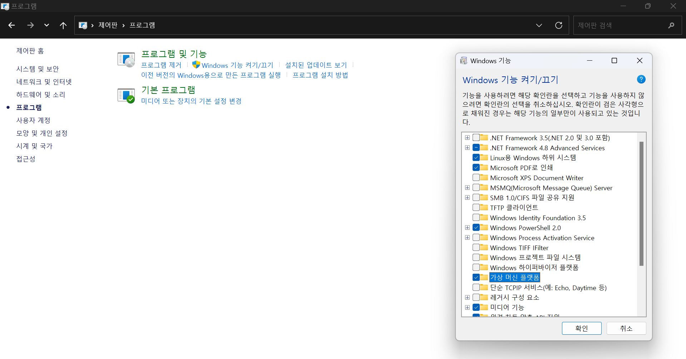Check Windows Identity Foundation 3.5 checkbox
The width and height of the screenshot is (686, 359).
(476, 218)
